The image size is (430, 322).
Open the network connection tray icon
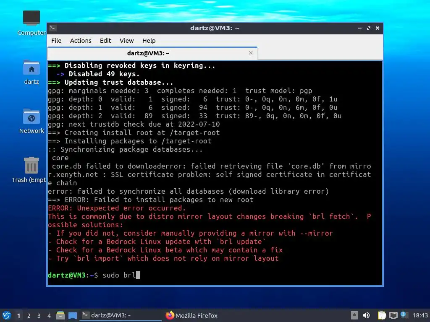pos(393,315)
